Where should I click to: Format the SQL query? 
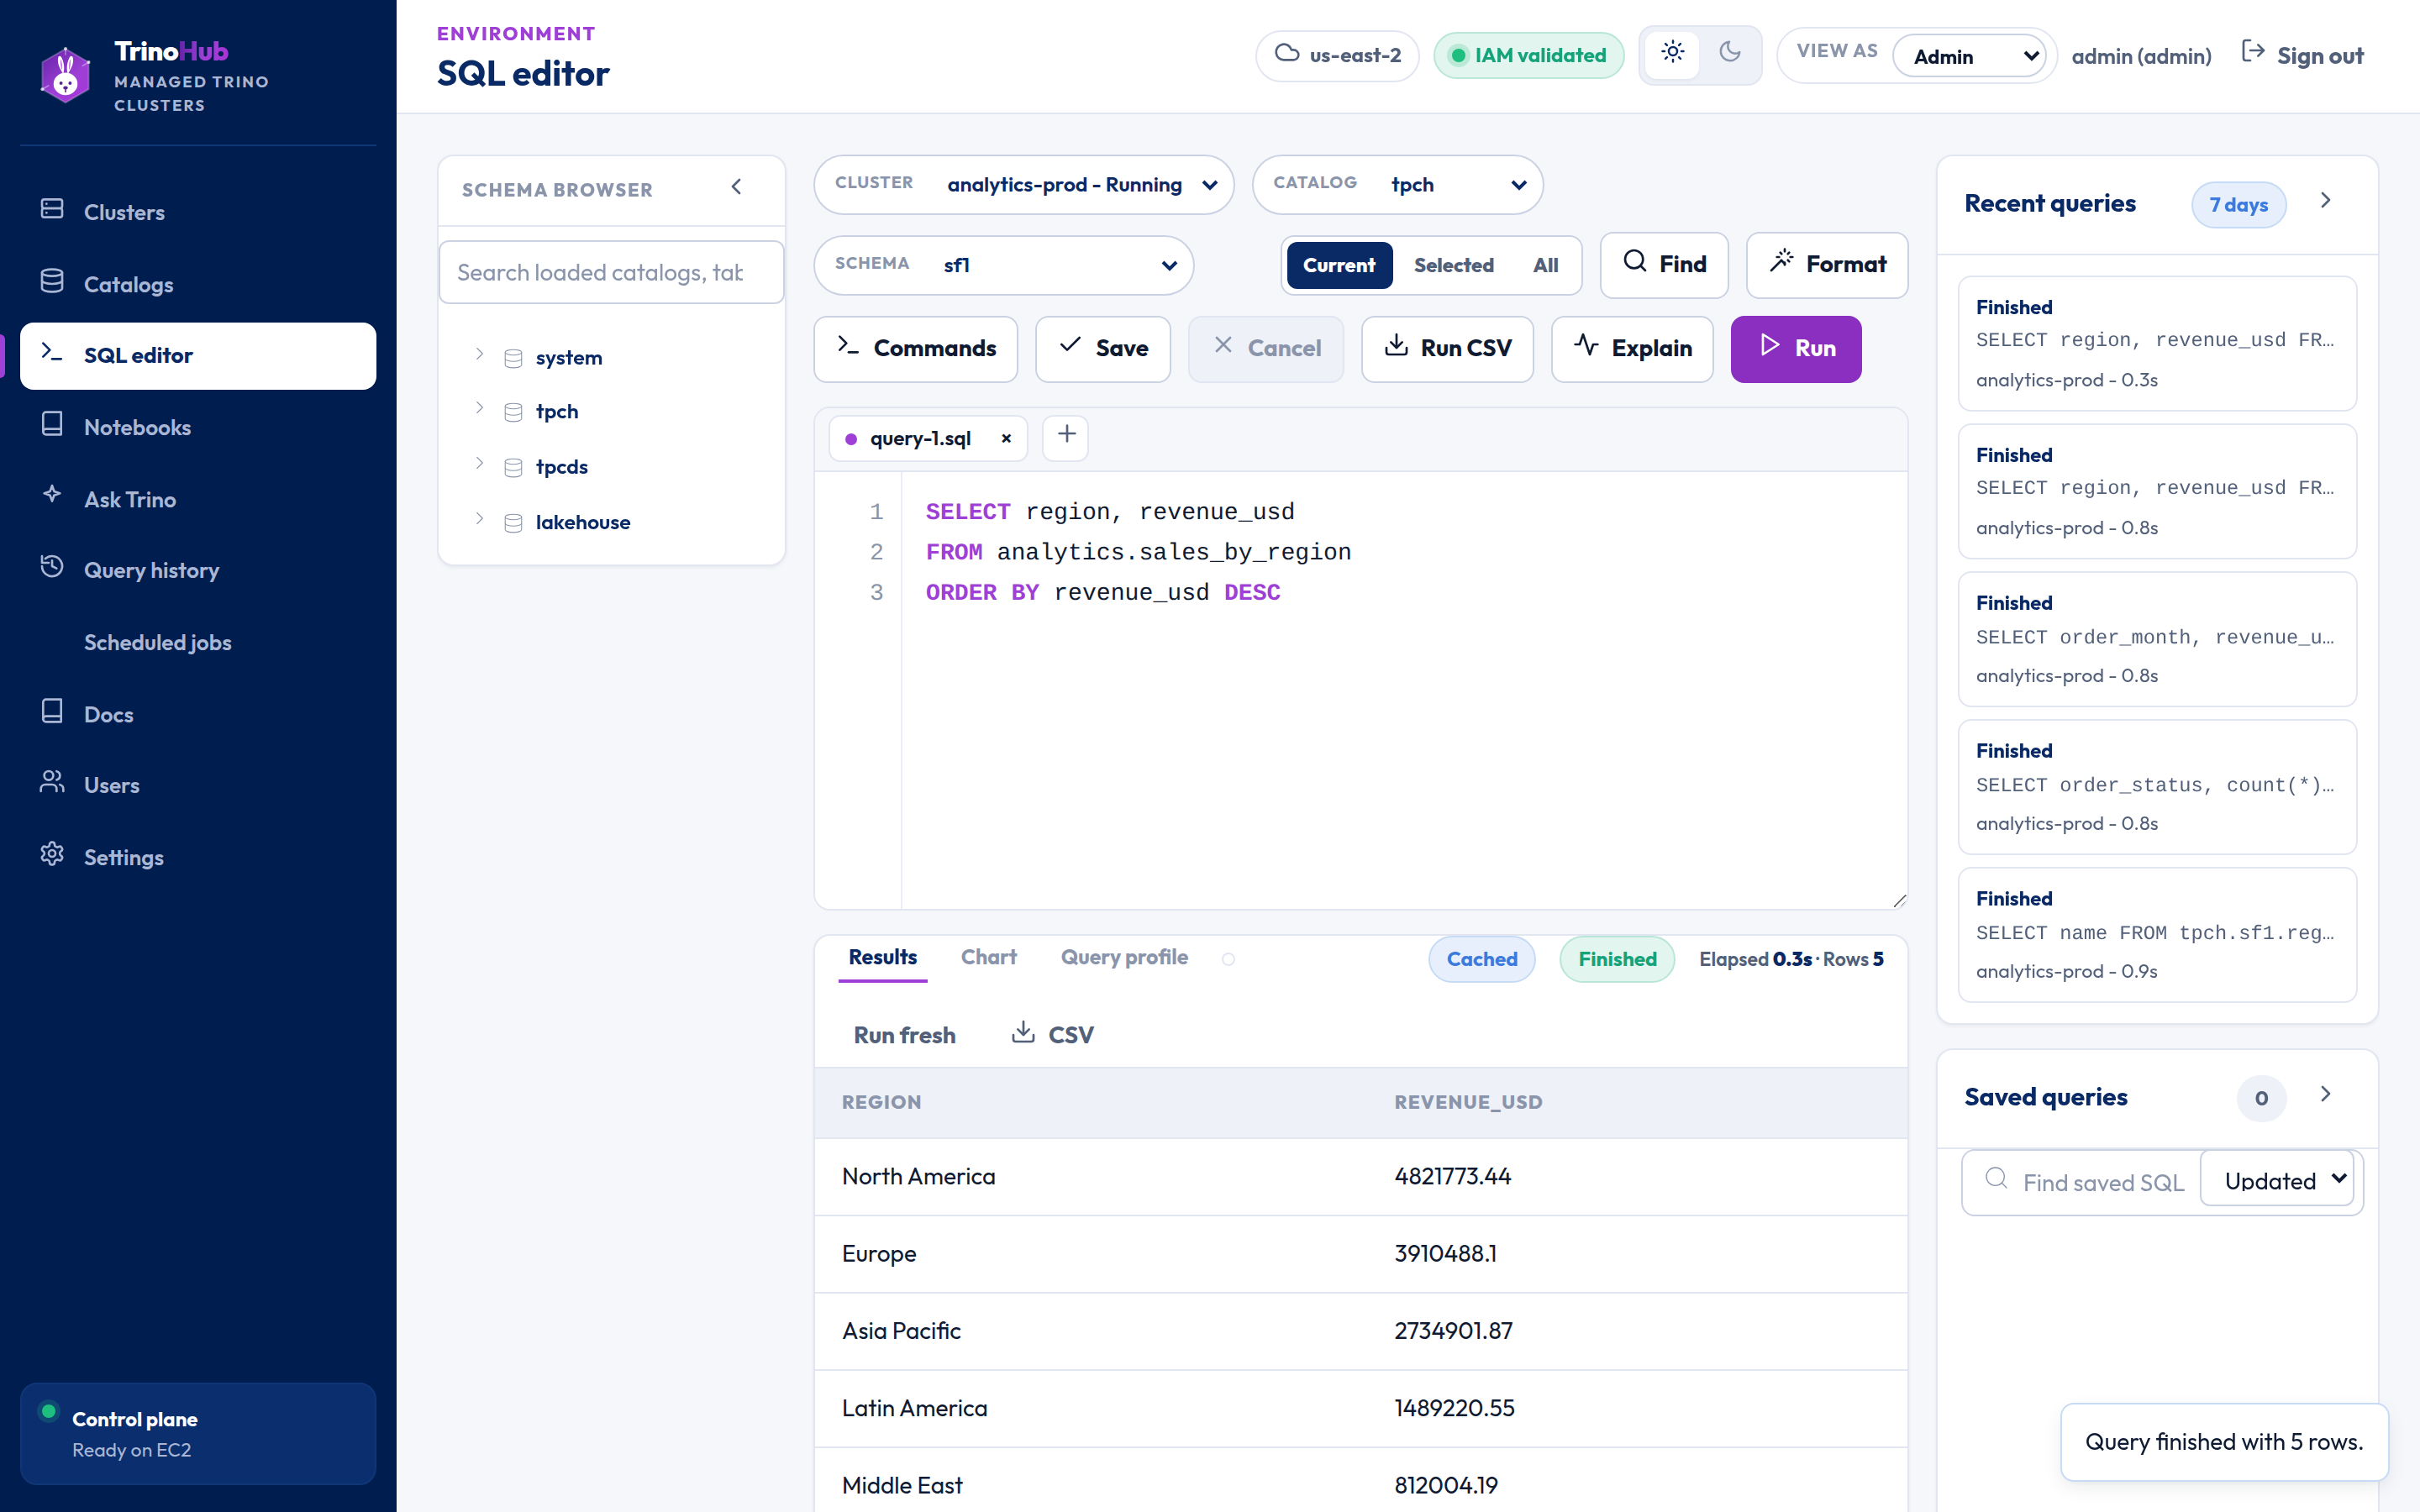pyautogui.click(x=1827, y=265)
